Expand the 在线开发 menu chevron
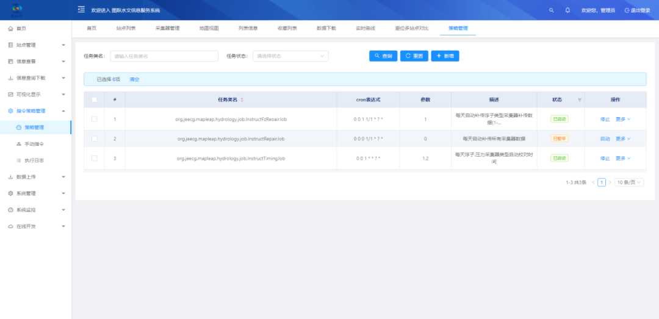The image size is (659, 319). pyautogui.click(x=63, y=226)
